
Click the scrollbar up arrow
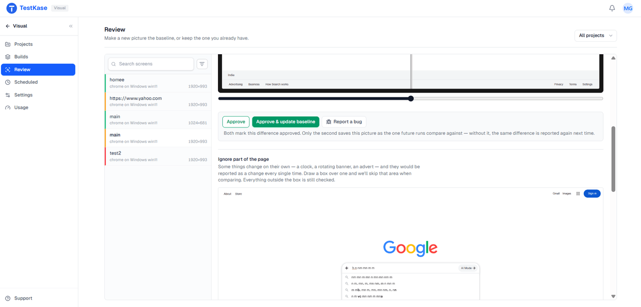[x=613, y=58]
